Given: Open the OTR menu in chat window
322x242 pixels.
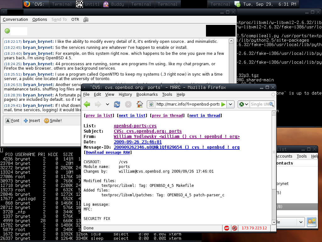Looking at the screenshot, I should (x=75, y=20).
